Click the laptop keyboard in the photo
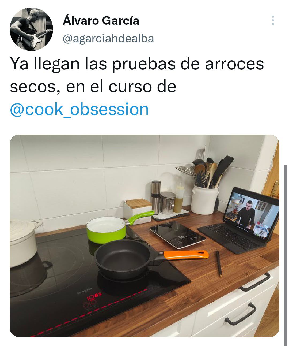This screenshot has height=346, width=289. tap(232, 237)
